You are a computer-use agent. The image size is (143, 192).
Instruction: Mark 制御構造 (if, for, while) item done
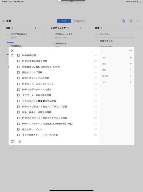(18, 67)
